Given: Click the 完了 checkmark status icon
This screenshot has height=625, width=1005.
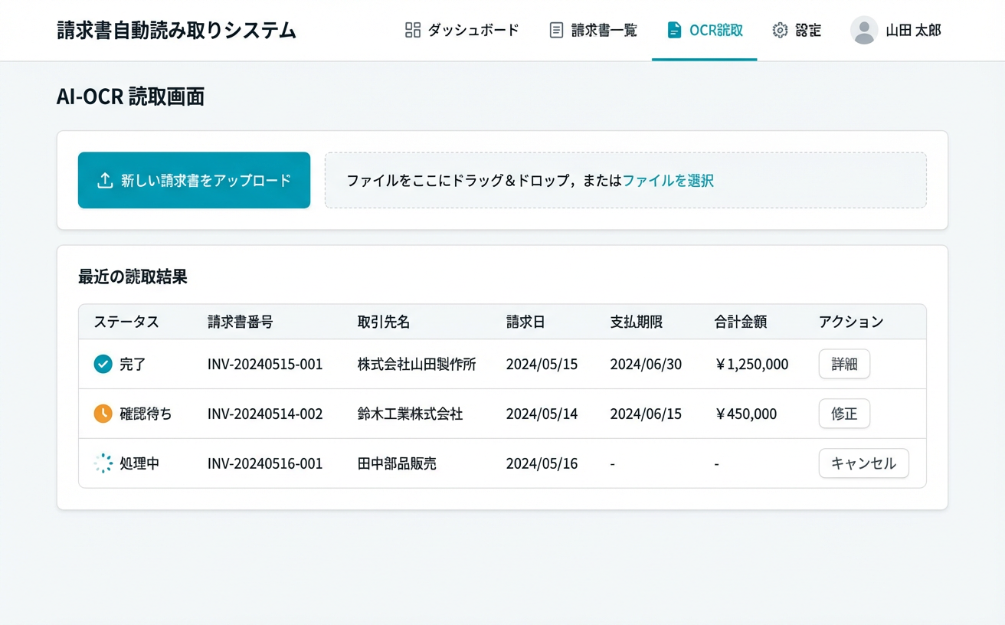Looking at the screenshot, I should point(103,364).
